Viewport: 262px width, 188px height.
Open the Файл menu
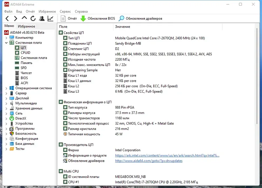[x=9, y=11]
